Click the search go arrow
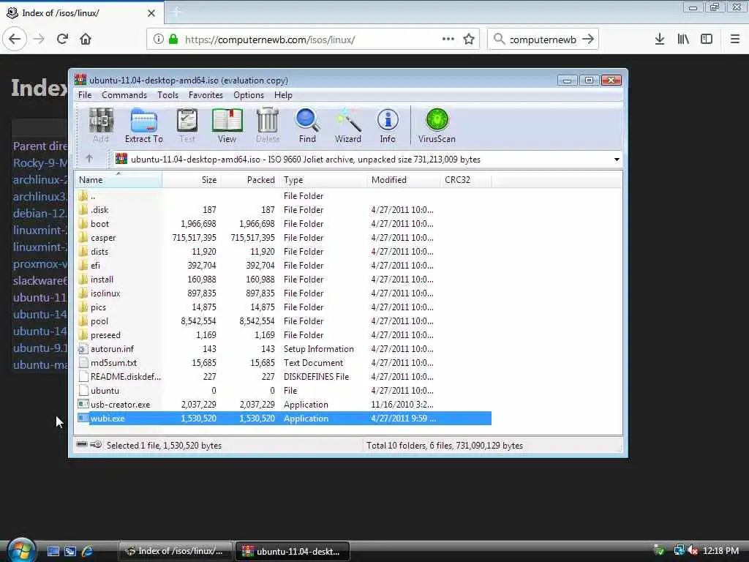 [x=588, y=40]
